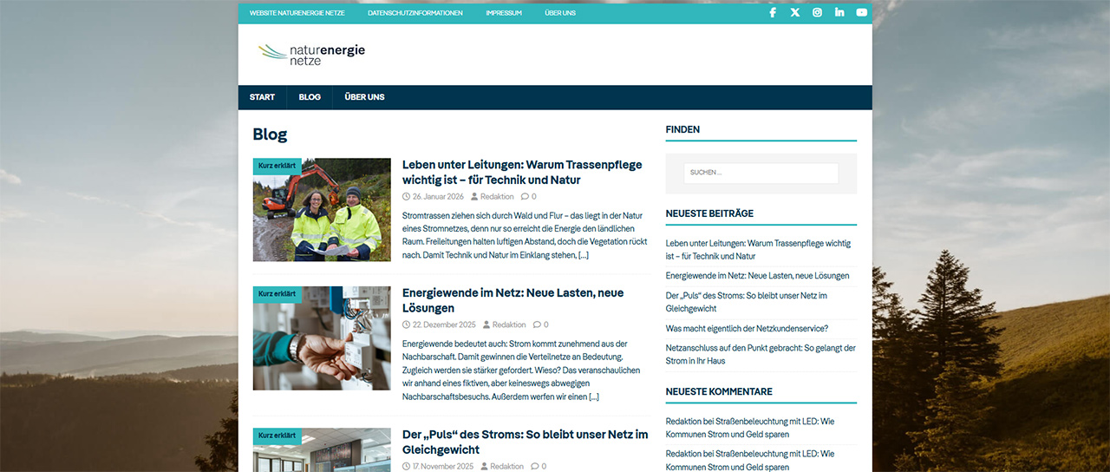Click the date 22. Dezember 2025
The height and width of the screenshot is (472, 1110).
444,325
